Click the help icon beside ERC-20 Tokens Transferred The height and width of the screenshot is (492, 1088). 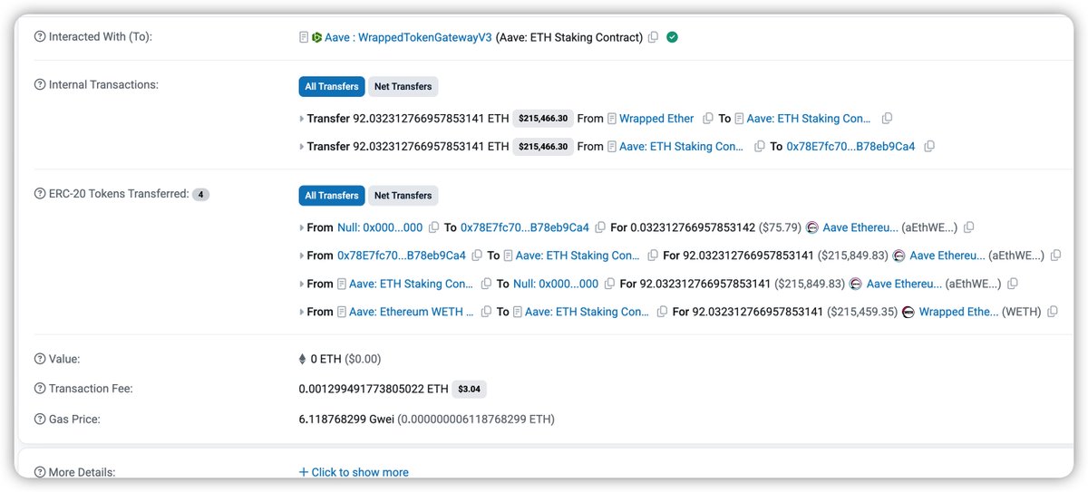(x=39, y=194)
